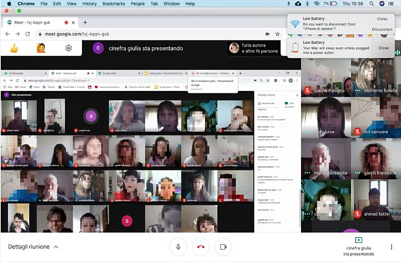Click the thumbs up reaction icon
This screenshot has width=401, height=262.
pos(14,48)
